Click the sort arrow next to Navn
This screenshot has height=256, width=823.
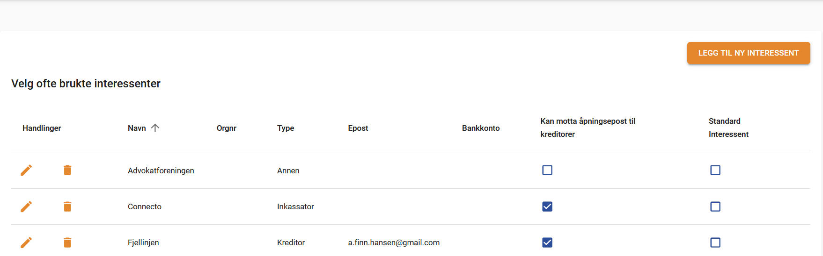point(155,128)
